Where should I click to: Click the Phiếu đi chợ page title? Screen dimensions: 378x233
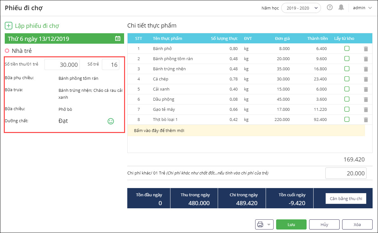pos(23,8)
